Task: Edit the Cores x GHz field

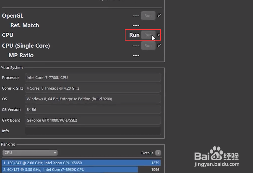Action: (93, 88)
